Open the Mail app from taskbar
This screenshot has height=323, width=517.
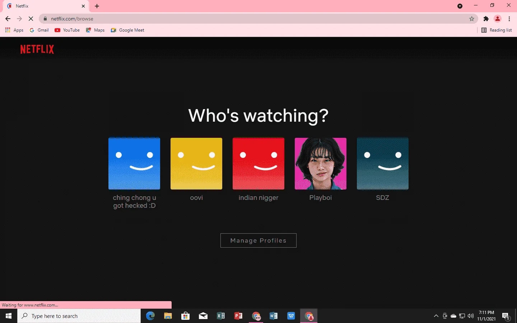[x=203, y=316]
